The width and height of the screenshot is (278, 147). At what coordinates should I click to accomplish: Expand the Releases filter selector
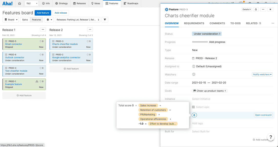78,19
